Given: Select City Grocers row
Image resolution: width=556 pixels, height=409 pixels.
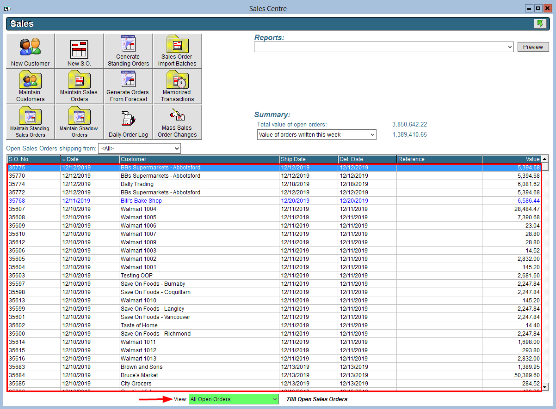Looking at the screenshot, I should pyautogui.click(x=274, y=384).
